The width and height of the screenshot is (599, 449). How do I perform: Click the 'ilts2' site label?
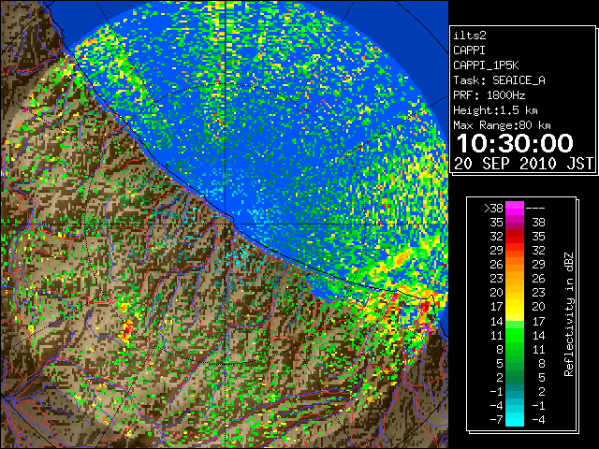coord(470,36)
